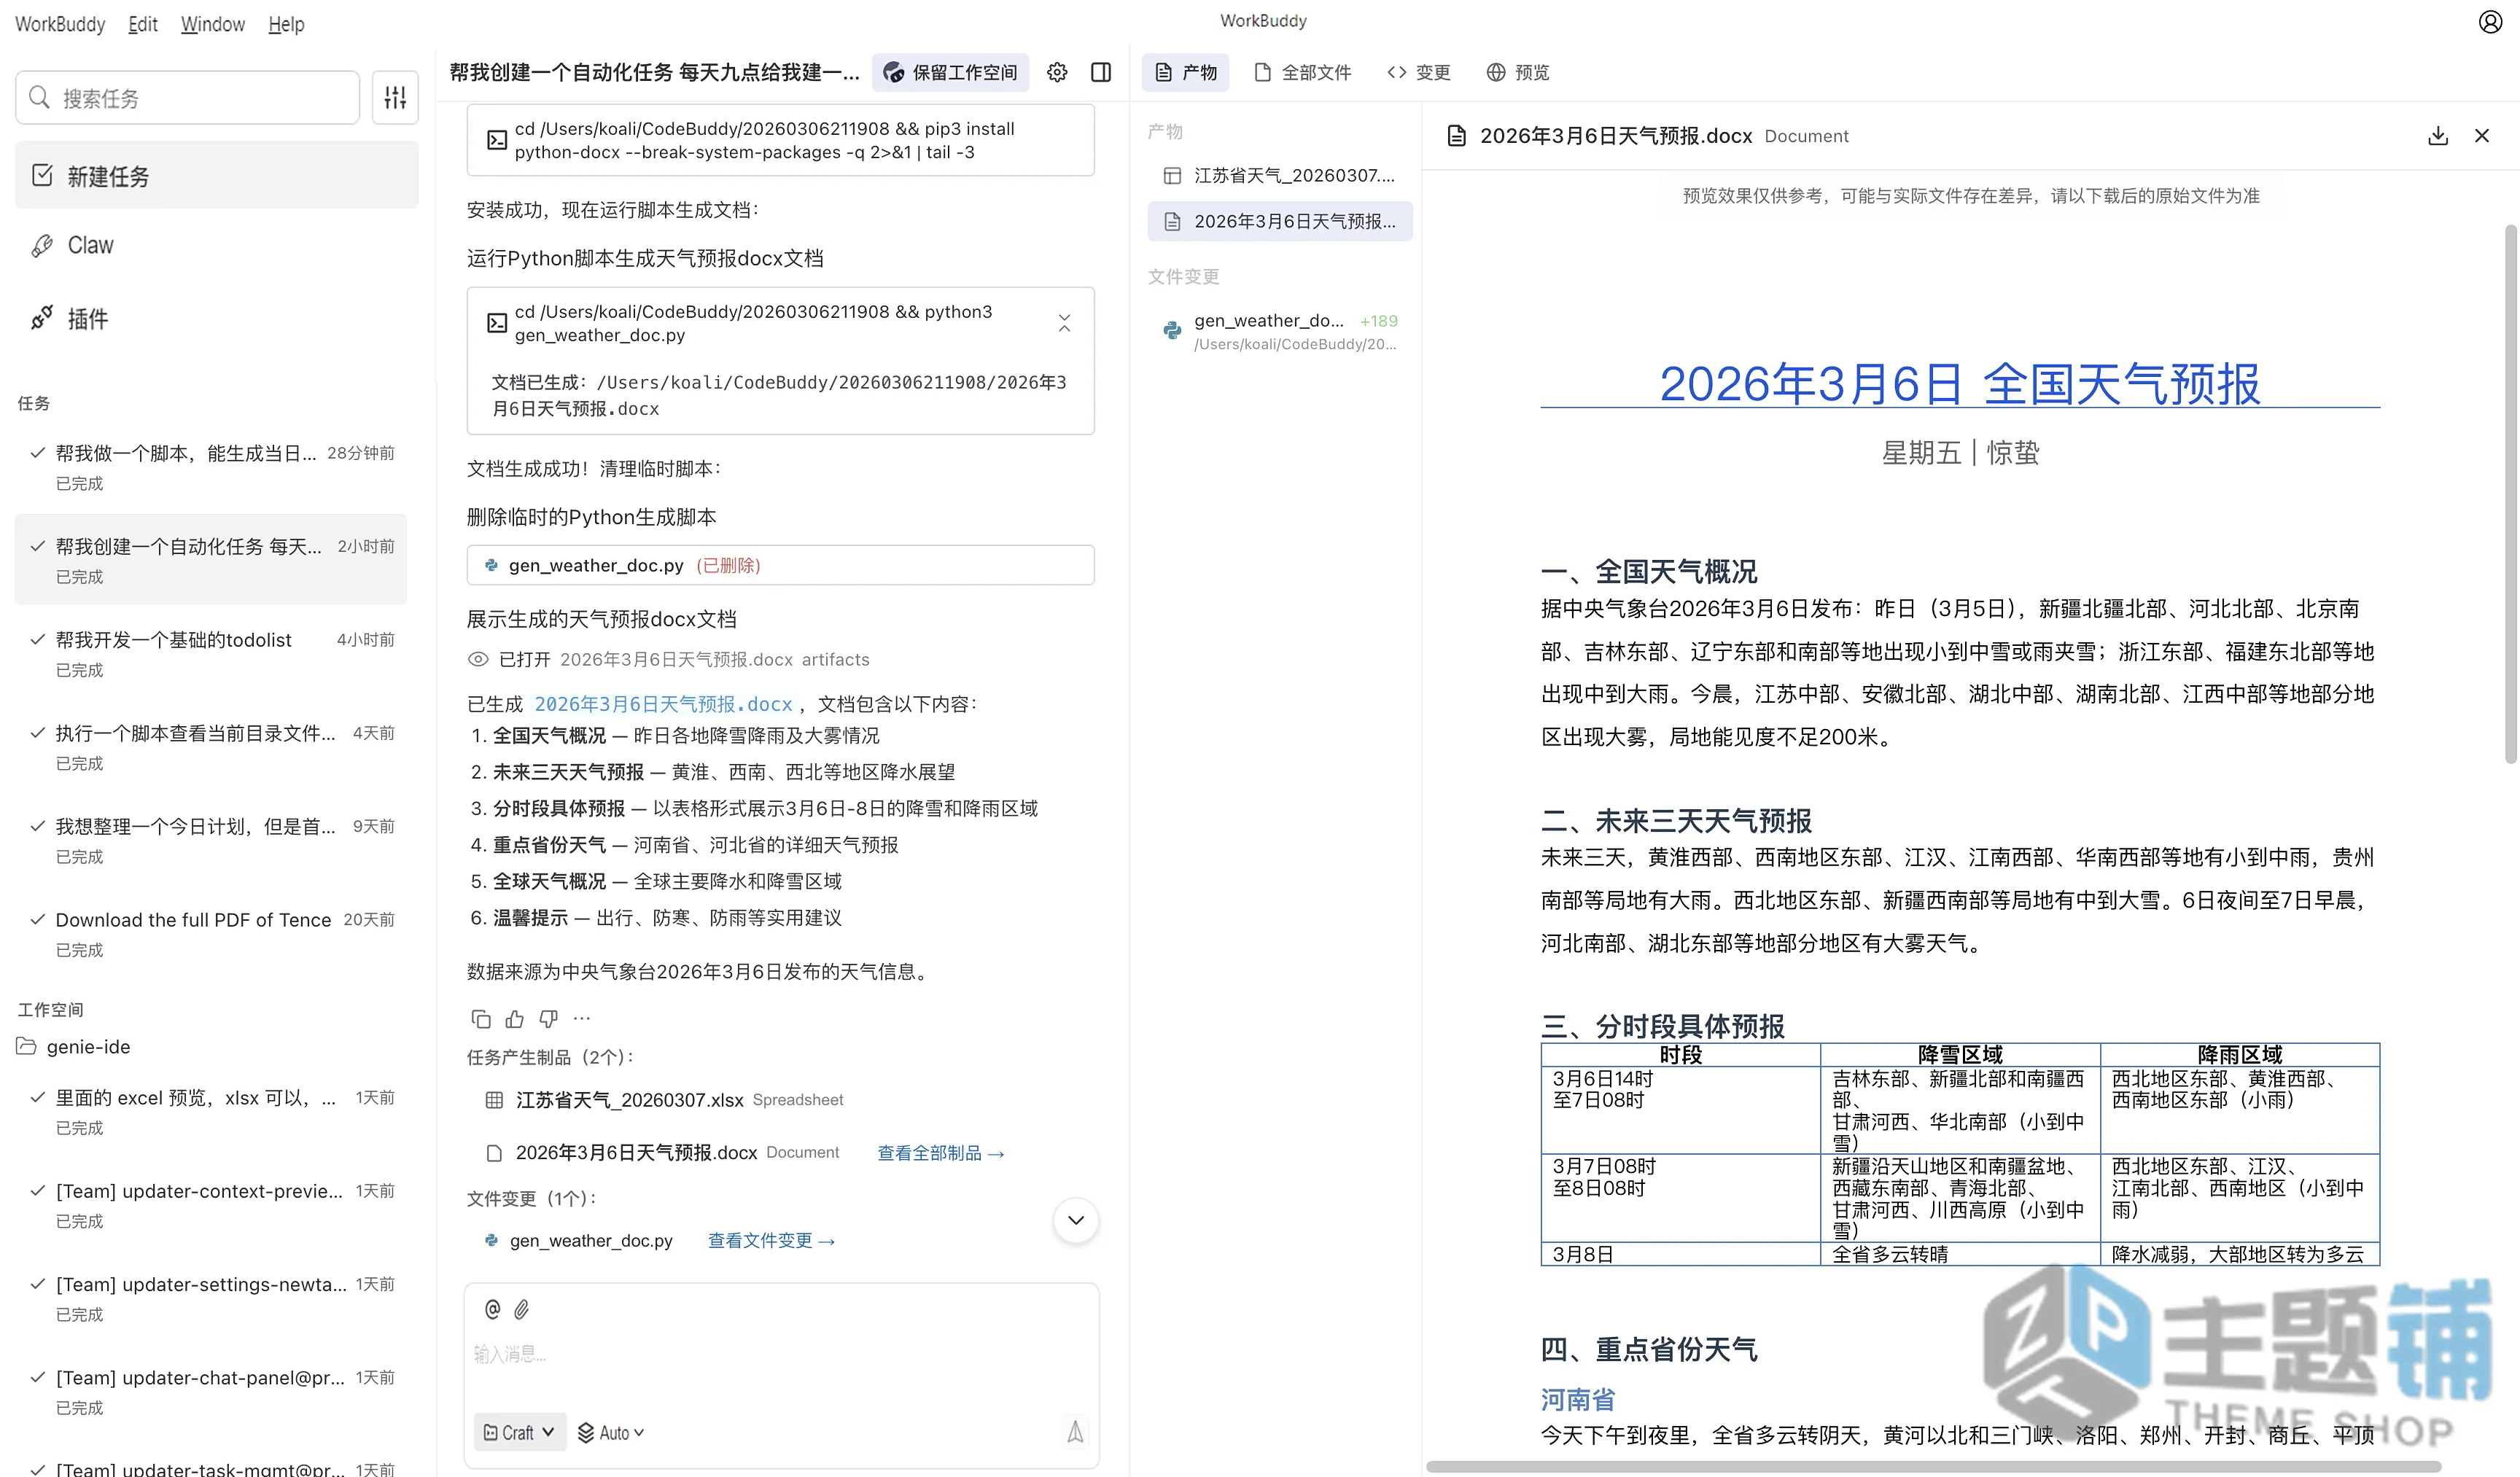The width and height of the screenshot is (2520, 1477).
Task: Switch to the 变更 tab
Action: coord(1419,72)
